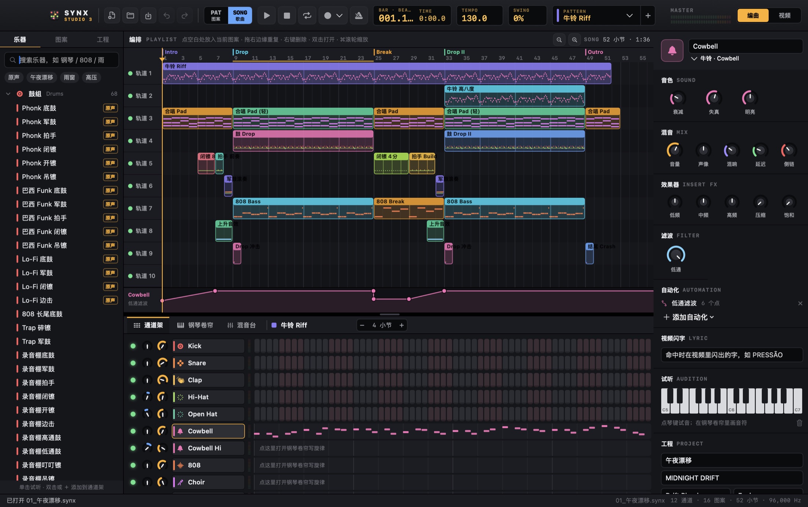Open the 添加自动化 dropdown
The width and height of the screenshot is (808, 507).
click(689, 317)
